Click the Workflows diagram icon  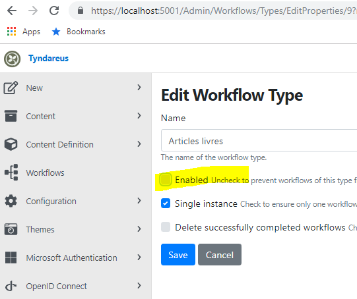(11, 172)
